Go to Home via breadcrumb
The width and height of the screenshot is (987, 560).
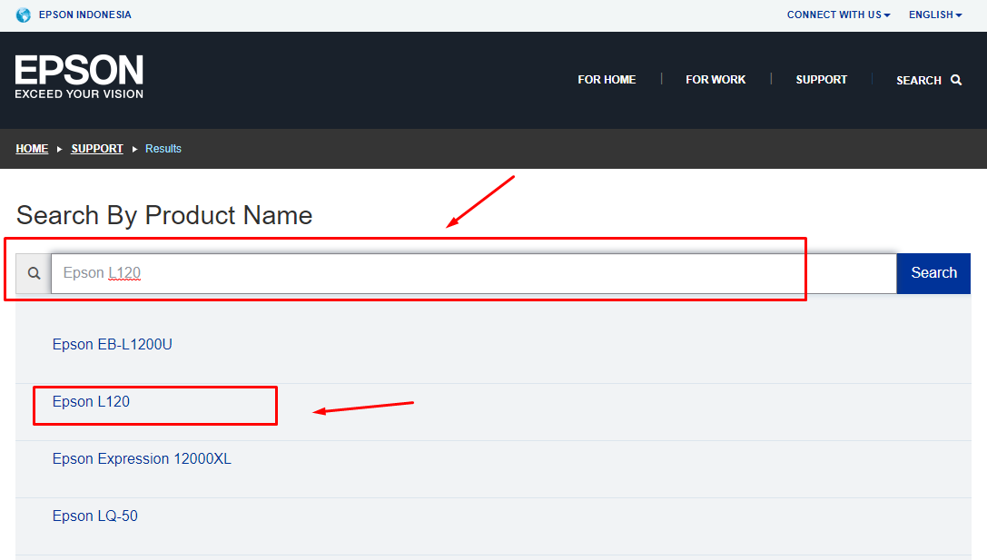coord(32,149)
